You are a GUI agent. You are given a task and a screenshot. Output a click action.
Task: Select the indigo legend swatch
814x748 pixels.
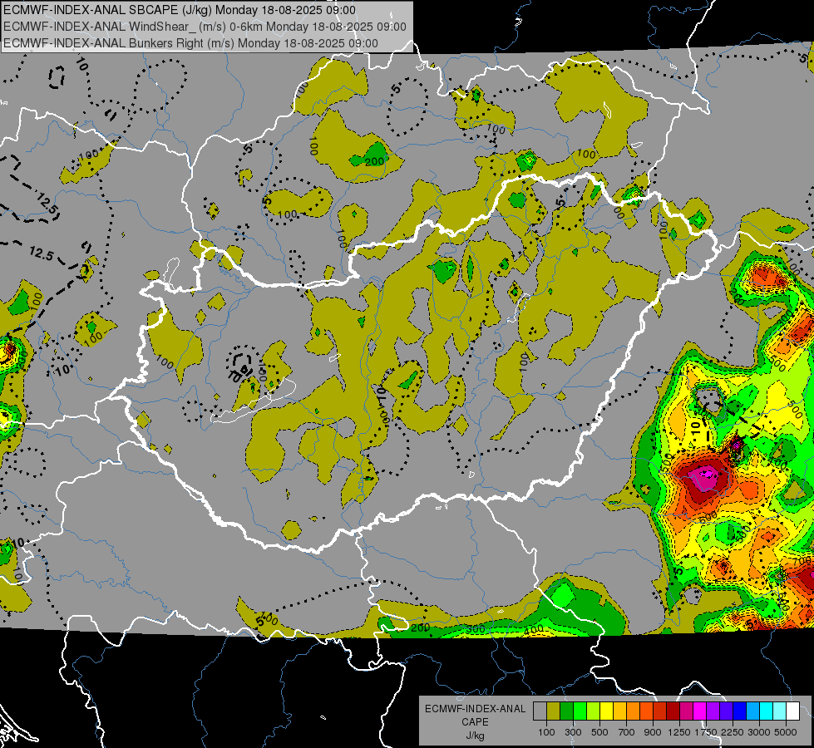click(x=726, y=711)
